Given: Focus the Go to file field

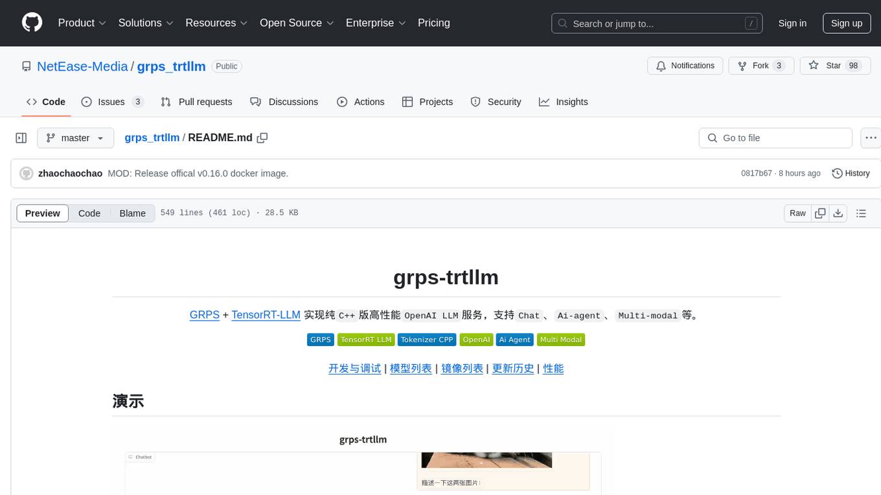Looking at the screenshot, I should pyautogui.click(x=775, y=138).
